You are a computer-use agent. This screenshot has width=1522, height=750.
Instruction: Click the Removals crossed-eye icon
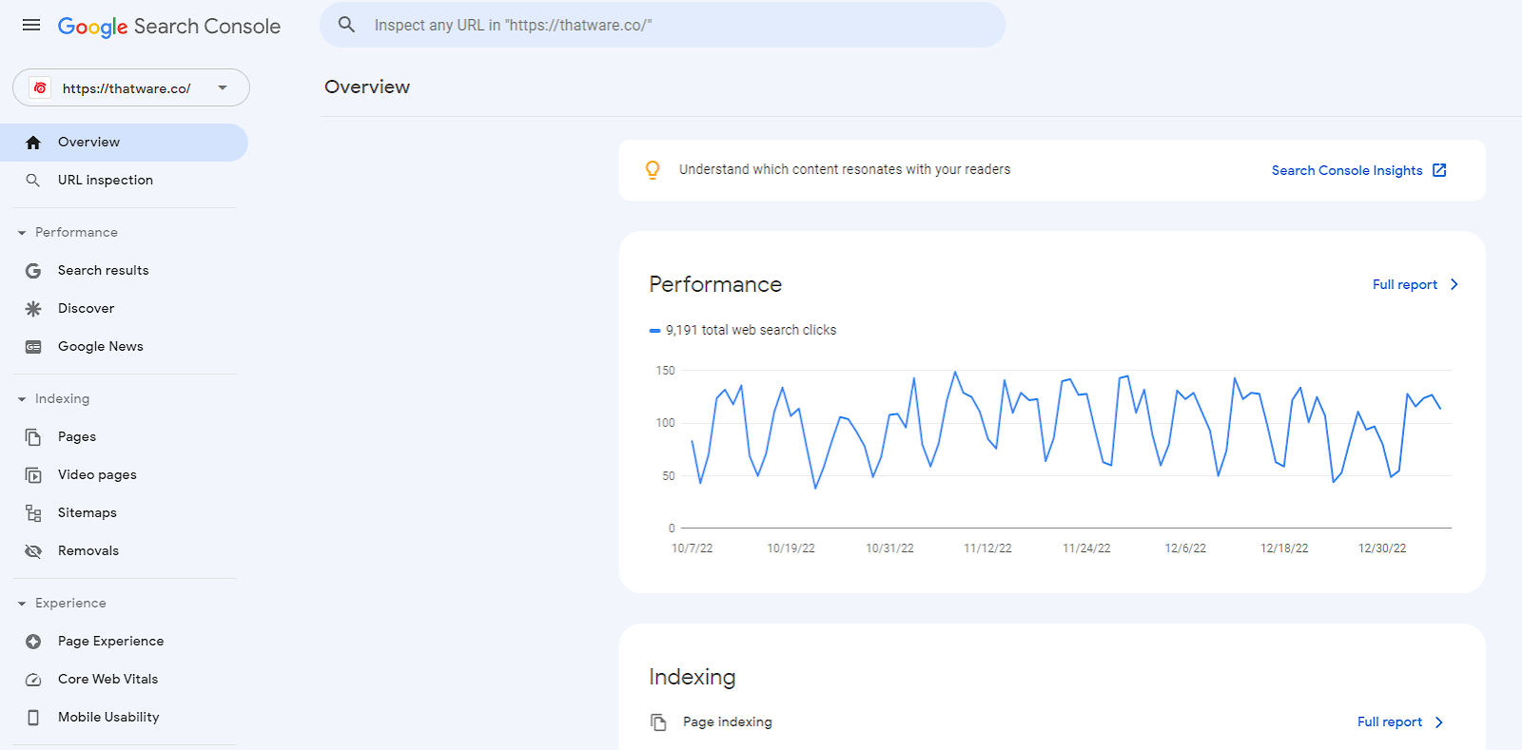coord(33,551)
